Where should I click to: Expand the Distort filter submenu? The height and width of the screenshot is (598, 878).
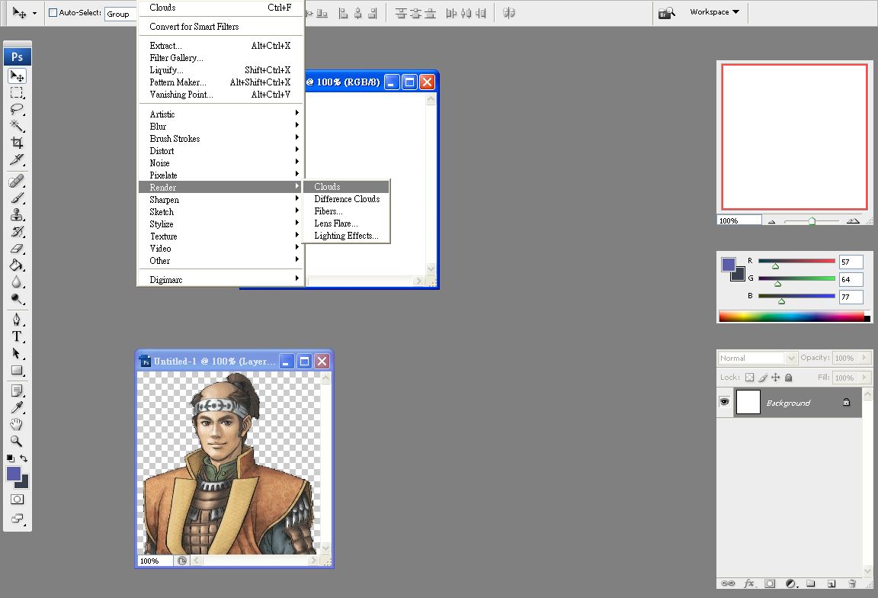tap(221, 151)
